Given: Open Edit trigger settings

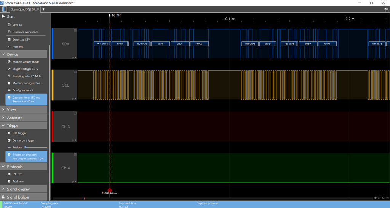Looking at the screenshot, I should (x=19, y=133).
